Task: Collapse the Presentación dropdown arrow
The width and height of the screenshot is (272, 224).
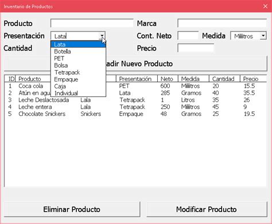Action: pos(102,36)
